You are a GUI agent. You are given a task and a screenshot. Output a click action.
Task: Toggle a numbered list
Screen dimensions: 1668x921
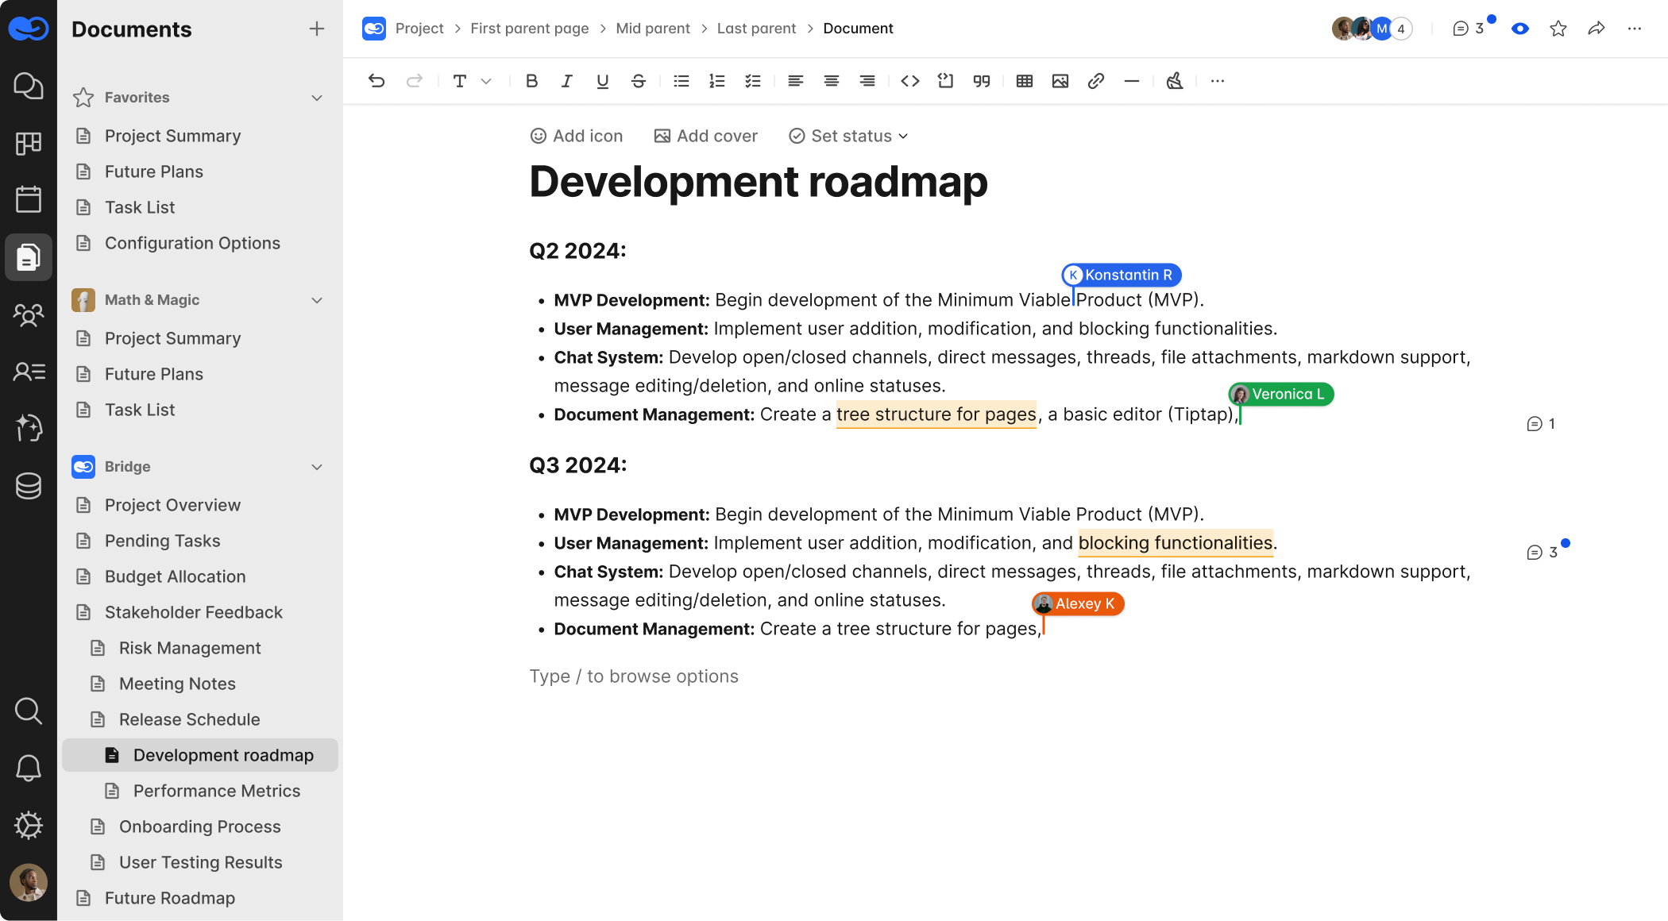716,81
